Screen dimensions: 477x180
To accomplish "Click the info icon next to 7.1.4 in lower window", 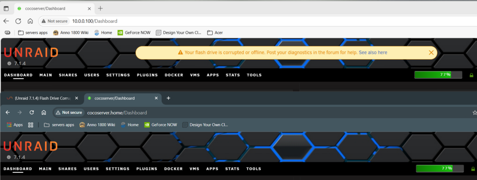I will point(9,157).
